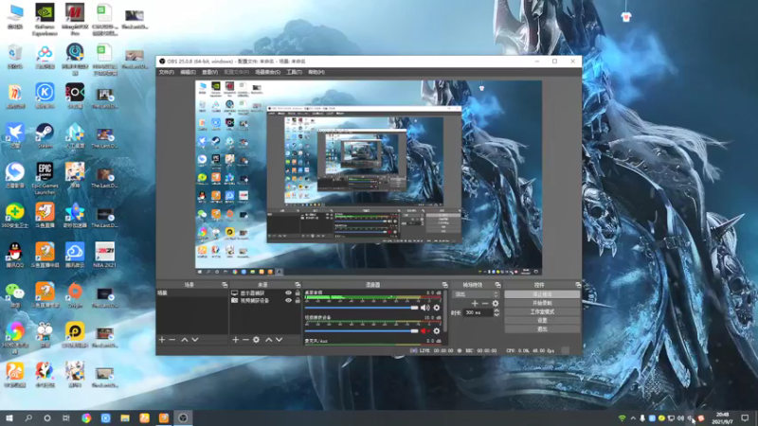Image resolution: width=758 pixels, height=426 pixels.
Task: Unmute the red video capture device speaker
Action: click(x=424, y=330)
